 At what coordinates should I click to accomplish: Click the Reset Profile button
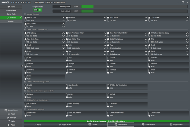(x=148, y=124)
